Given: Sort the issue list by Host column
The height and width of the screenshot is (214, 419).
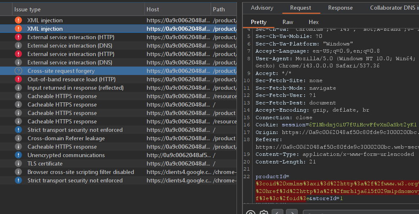Looking at the screenshot, I should pyautogui.click(x=153, y=9).
